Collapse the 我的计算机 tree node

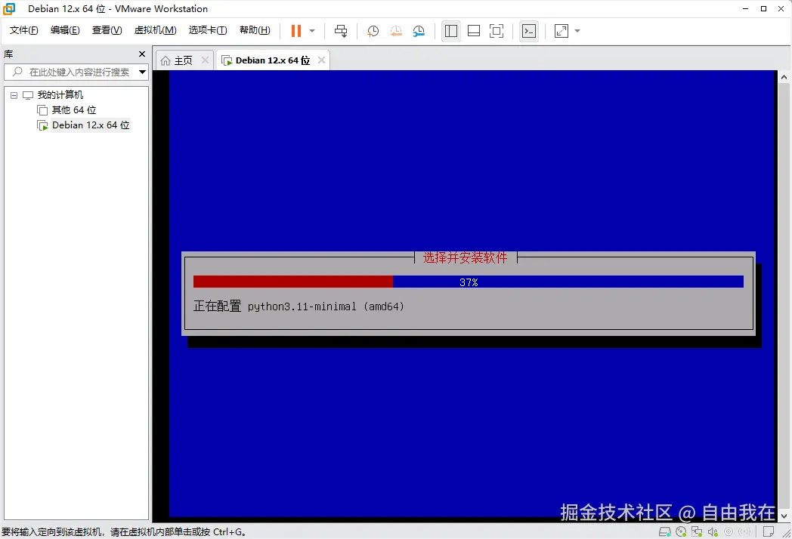pos(13,94)
